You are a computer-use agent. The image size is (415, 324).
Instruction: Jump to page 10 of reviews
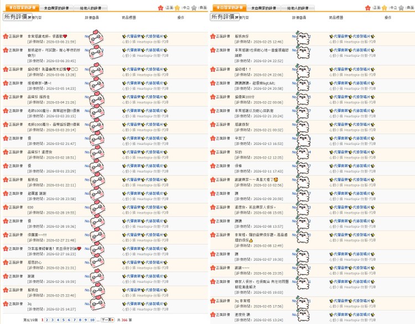pyautogui.click(x=92, y=320)
